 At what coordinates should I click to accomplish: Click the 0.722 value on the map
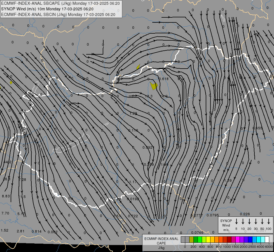133,216
